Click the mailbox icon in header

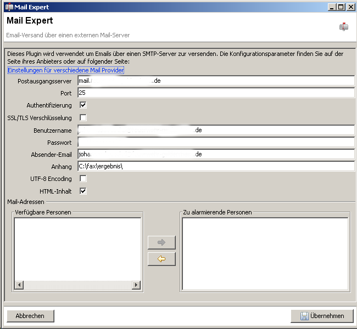[343, 26]
